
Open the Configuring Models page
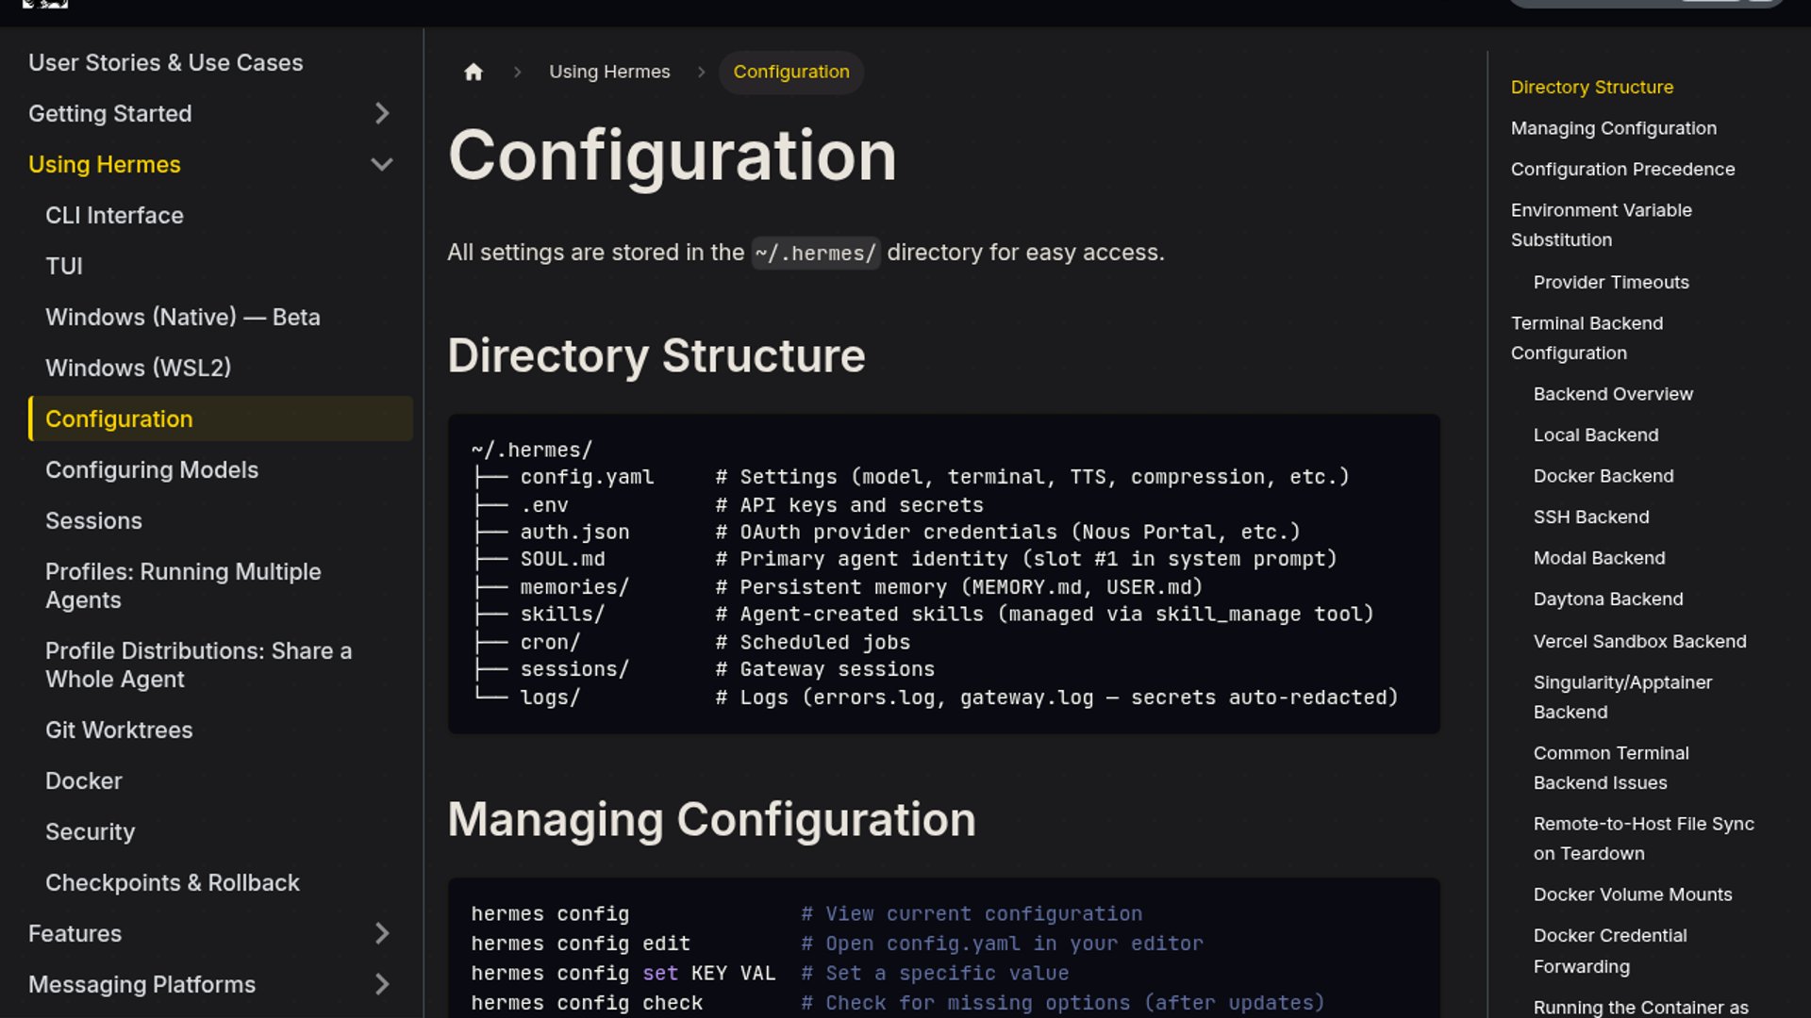coord(152,469)
